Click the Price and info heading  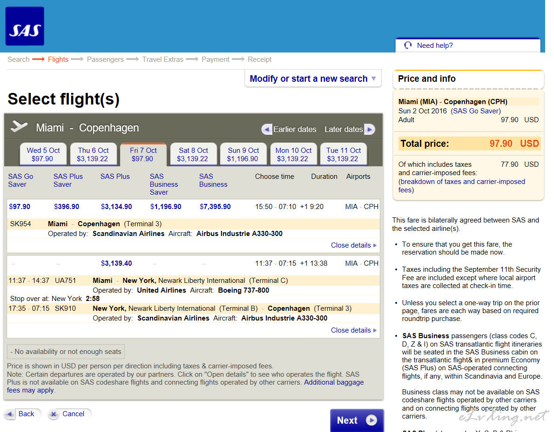pos(427,79)
